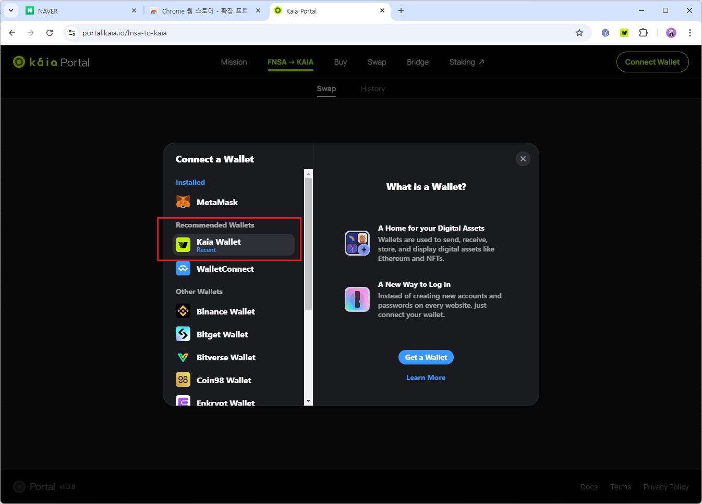Image resolution: width=702 pixels, height=504 pixels.
Task: Switch to the Chrome Web Store tab
Action: (204, 10)
